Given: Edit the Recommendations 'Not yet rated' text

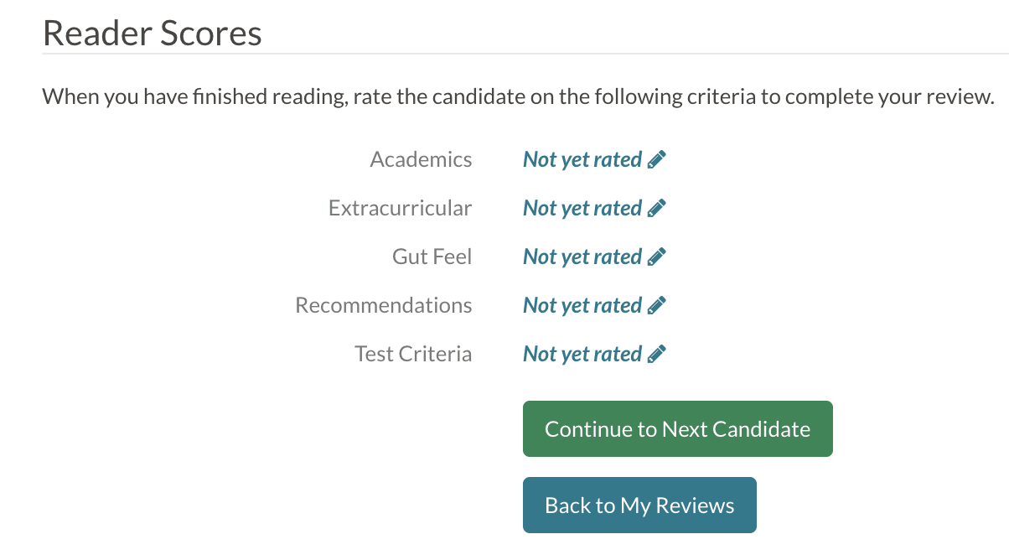Looking at the screenshot, I should tap(582, 305).
